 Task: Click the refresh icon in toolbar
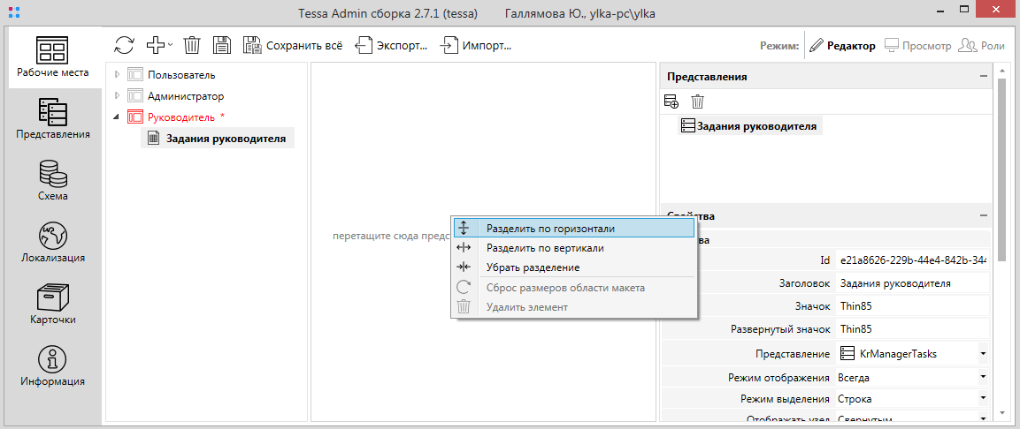pos(125,45)
